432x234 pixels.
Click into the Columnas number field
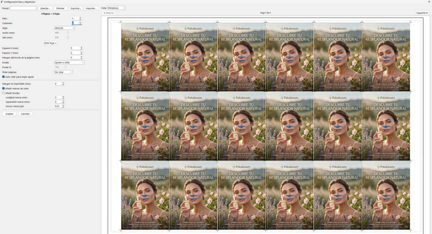75,23
